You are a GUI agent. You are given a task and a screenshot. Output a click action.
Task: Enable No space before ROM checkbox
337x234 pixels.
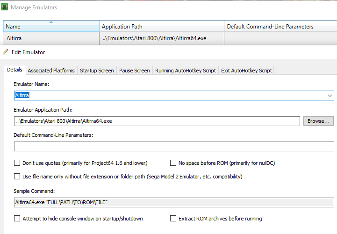pyautogui.click(x=173, y=163)
